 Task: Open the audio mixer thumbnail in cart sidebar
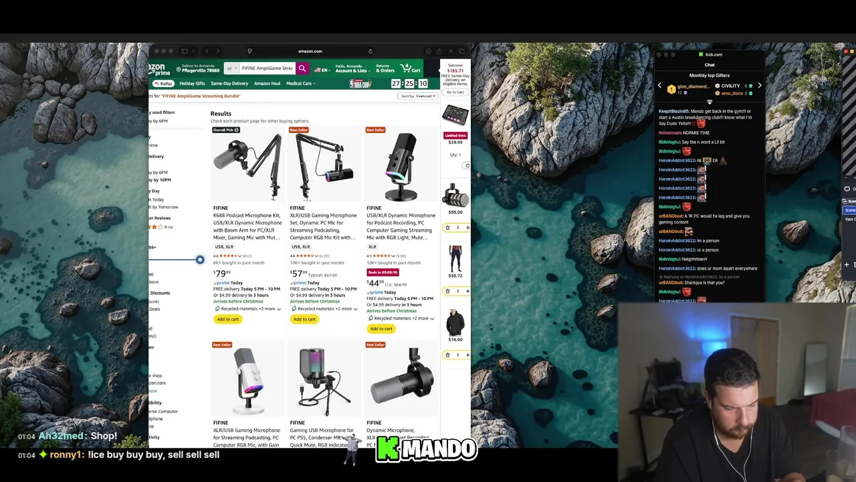click(455, 116)
